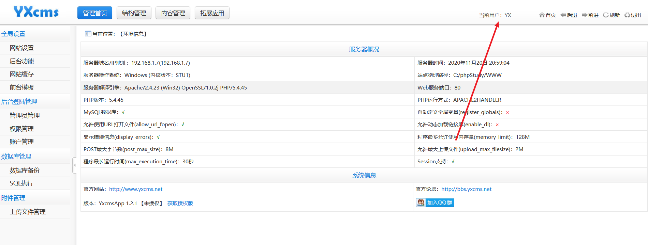Open the 管理首页 tab
This screenshot has width=648, height=245.
click(95, 13)
